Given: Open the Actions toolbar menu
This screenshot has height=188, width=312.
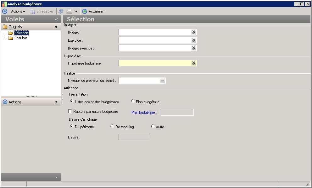Looking at the screenshot, I should 18,11.
